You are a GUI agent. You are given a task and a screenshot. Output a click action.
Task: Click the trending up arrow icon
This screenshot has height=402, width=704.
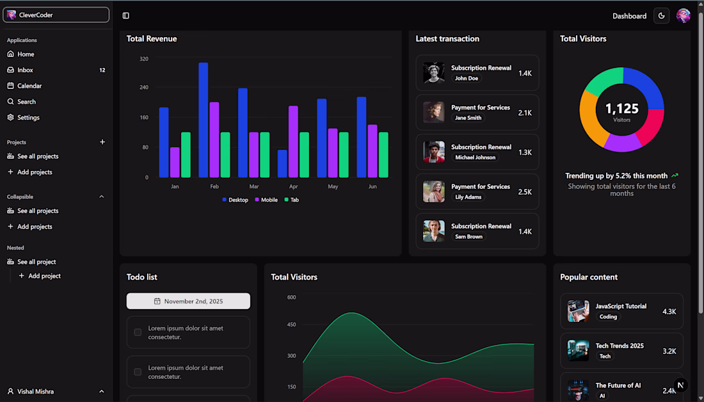[675, 175]
